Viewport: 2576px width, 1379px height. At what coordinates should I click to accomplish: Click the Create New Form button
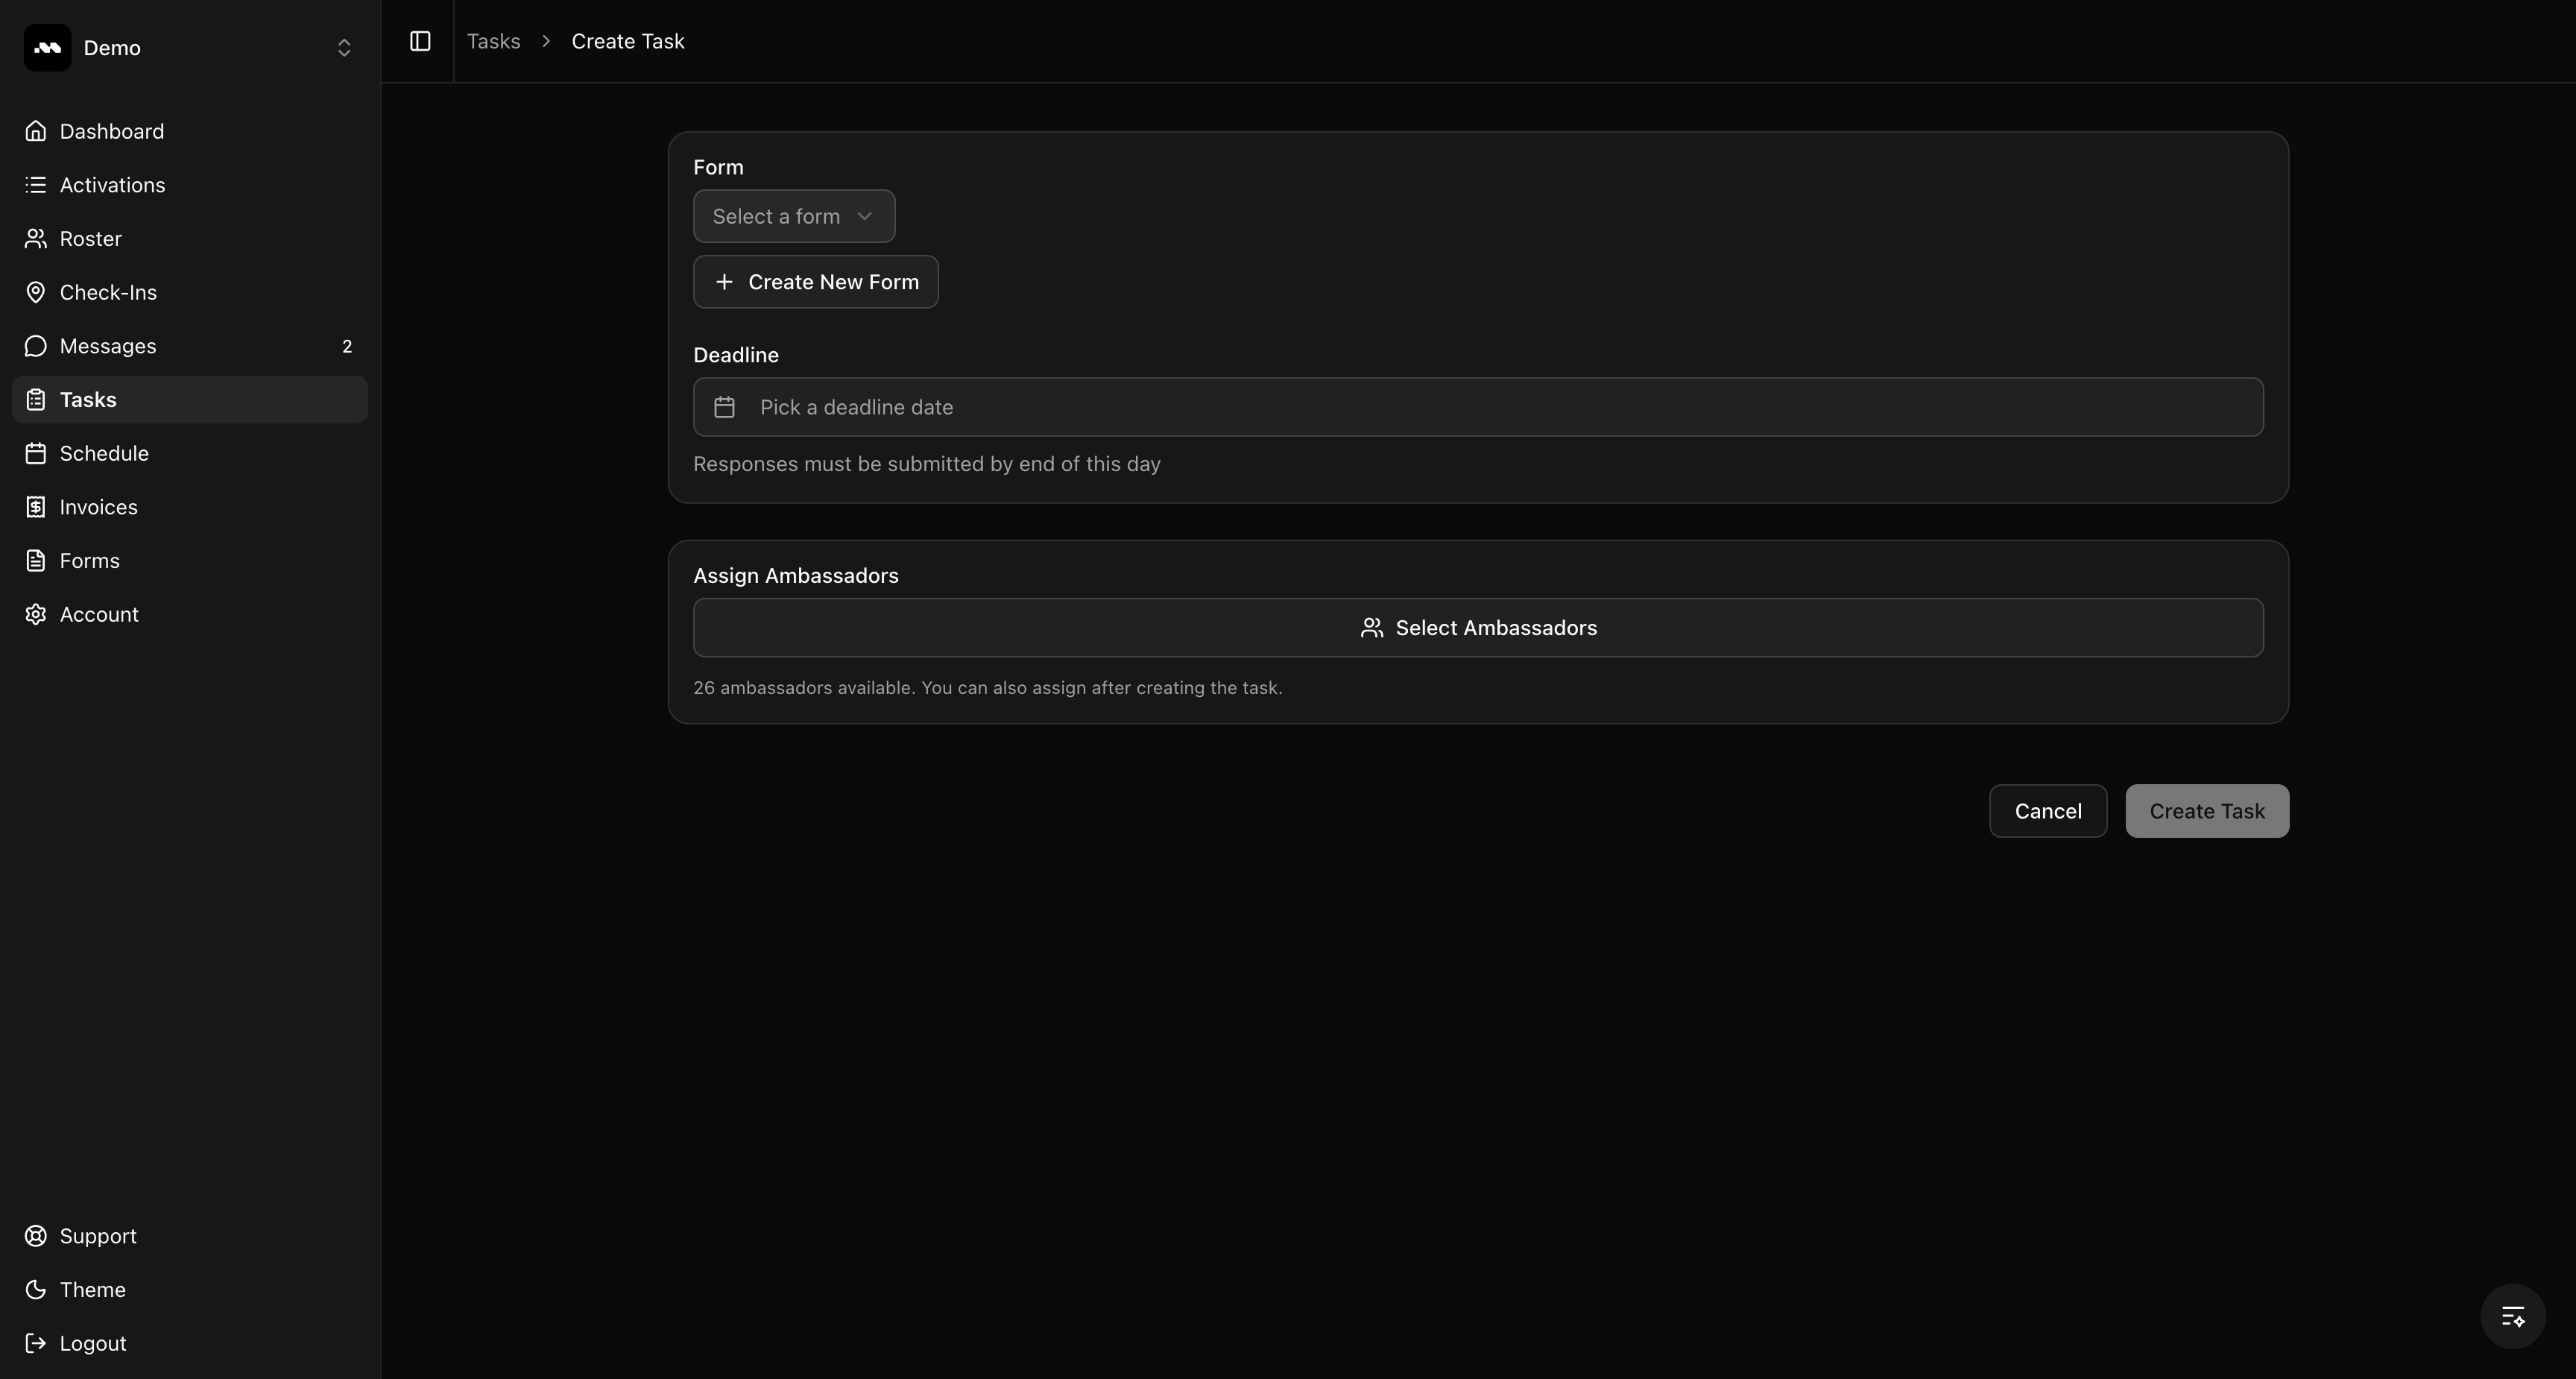click(815, 282)
